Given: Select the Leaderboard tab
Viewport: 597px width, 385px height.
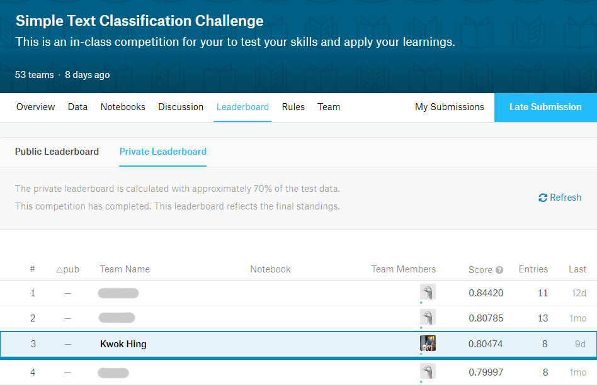Looking at the screenshot, I should 242,107.
